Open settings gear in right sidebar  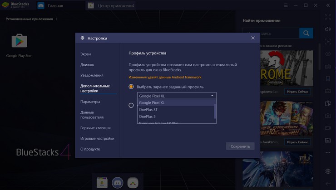point(328,171)
